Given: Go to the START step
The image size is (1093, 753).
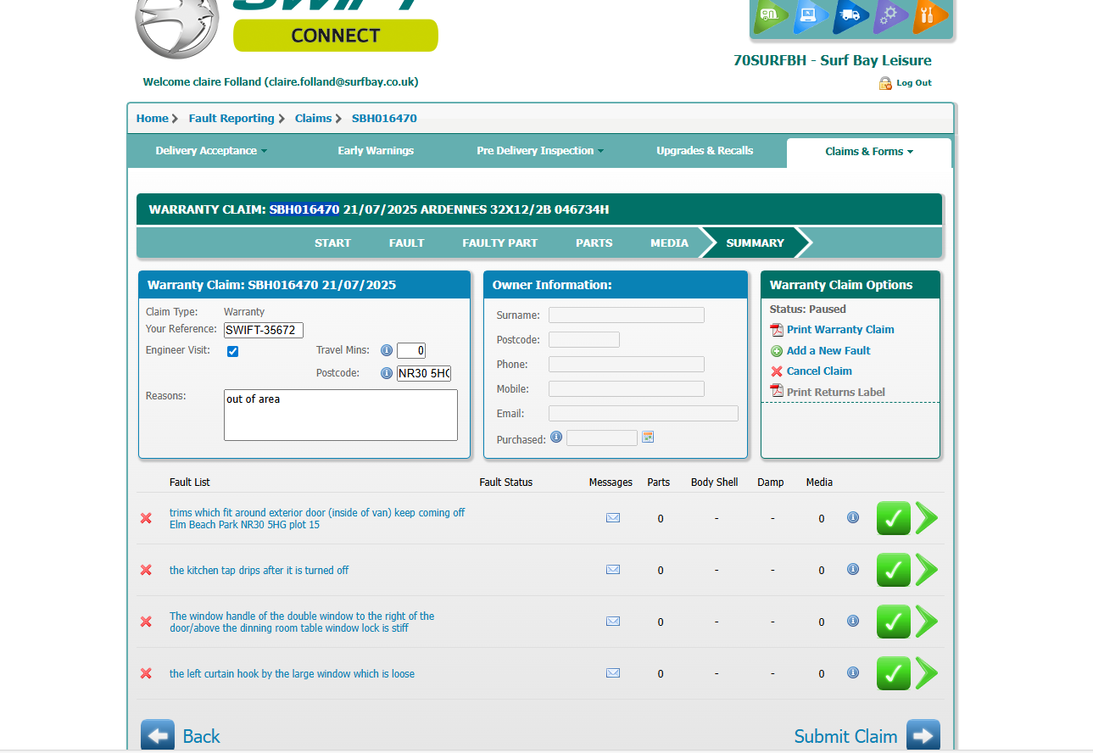Looking at the screenshot, I should (332, 243).
